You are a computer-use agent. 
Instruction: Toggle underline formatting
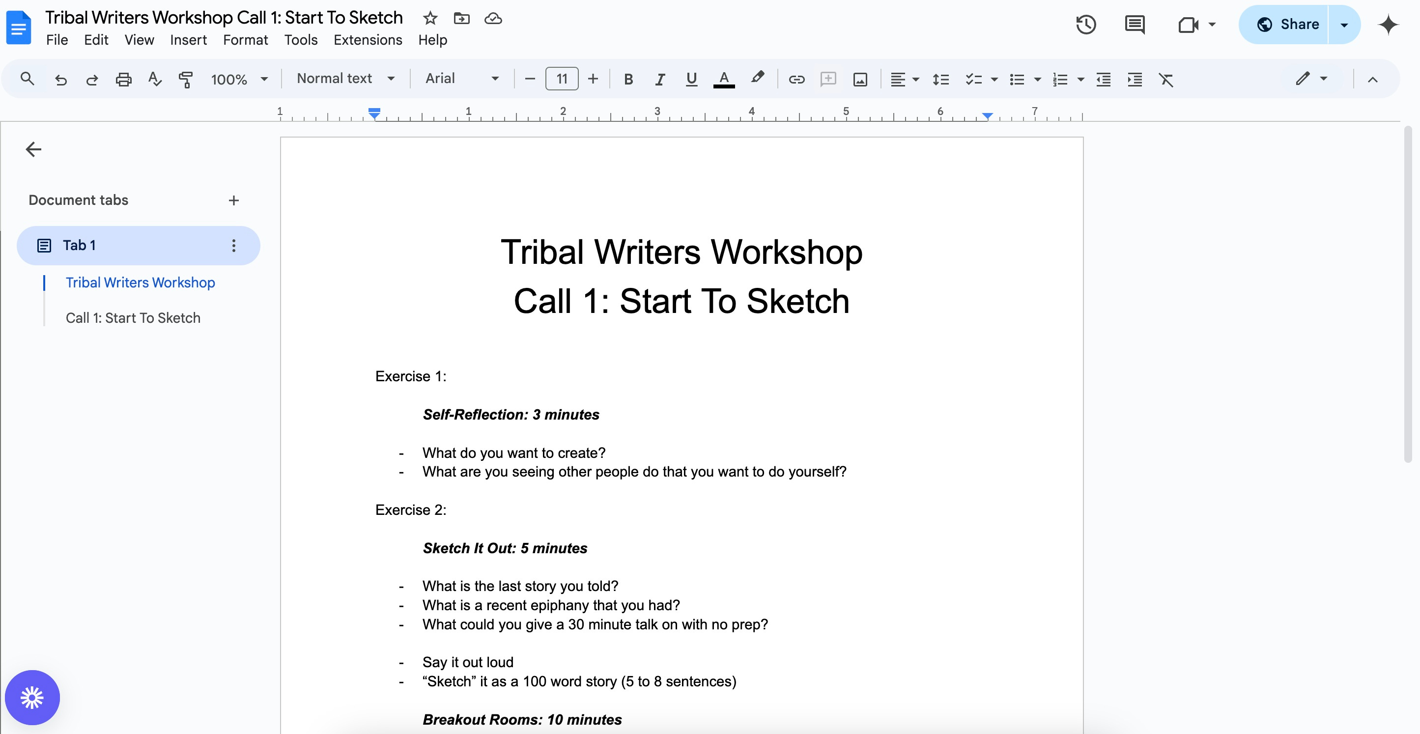[x=691, y=80]
